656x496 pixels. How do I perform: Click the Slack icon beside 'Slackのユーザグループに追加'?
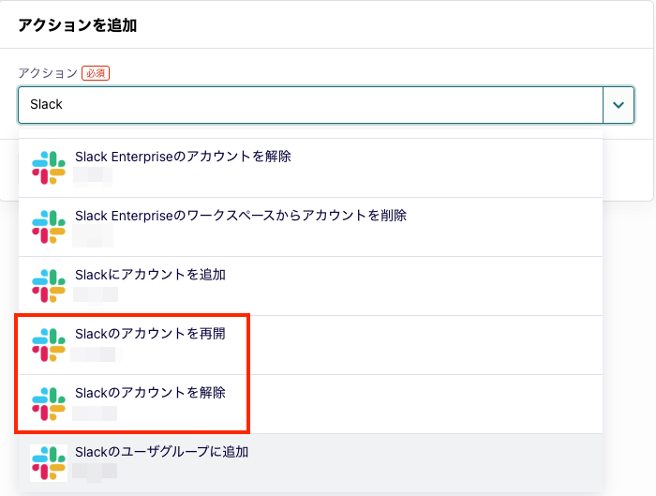49,463
